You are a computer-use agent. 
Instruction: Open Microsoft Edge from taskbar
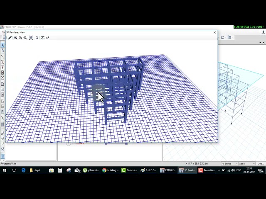tap(23, 170)
